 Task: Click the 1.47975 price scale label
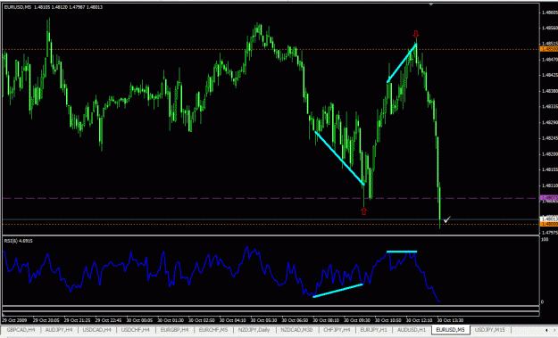(x=550, y=233)
